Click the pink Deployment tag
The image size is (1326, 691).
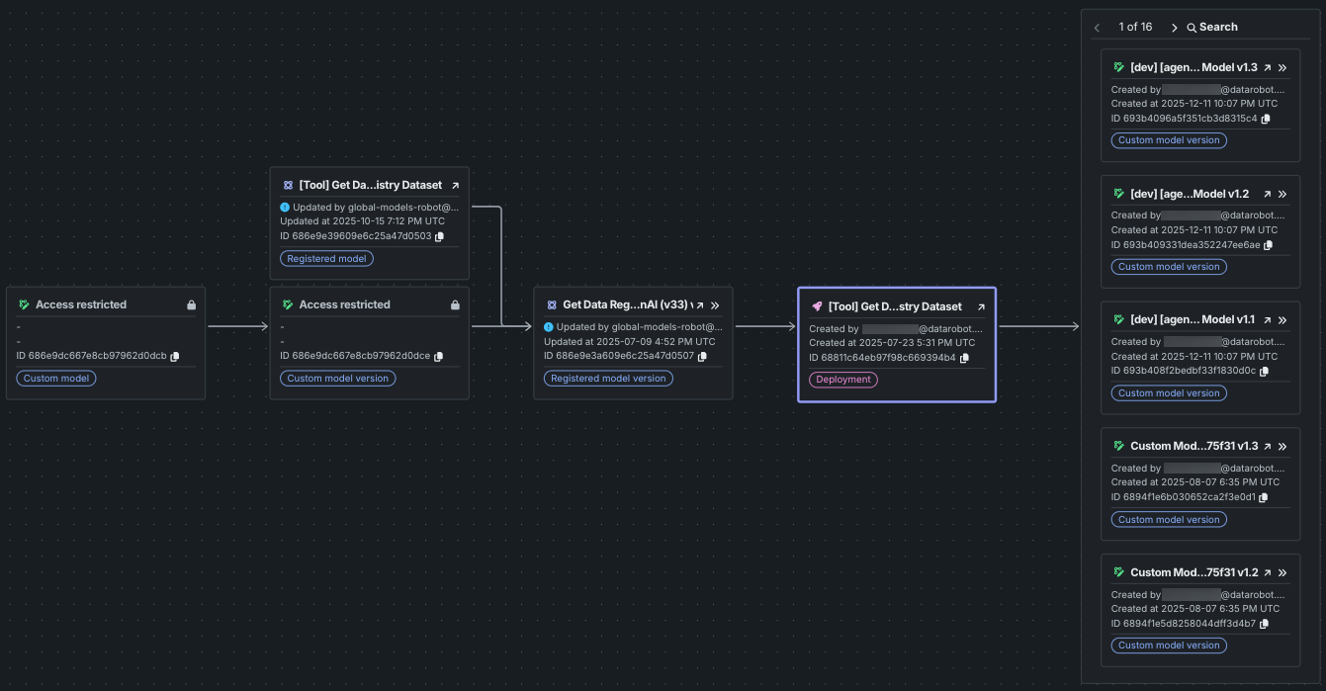[x=843, y=380]
